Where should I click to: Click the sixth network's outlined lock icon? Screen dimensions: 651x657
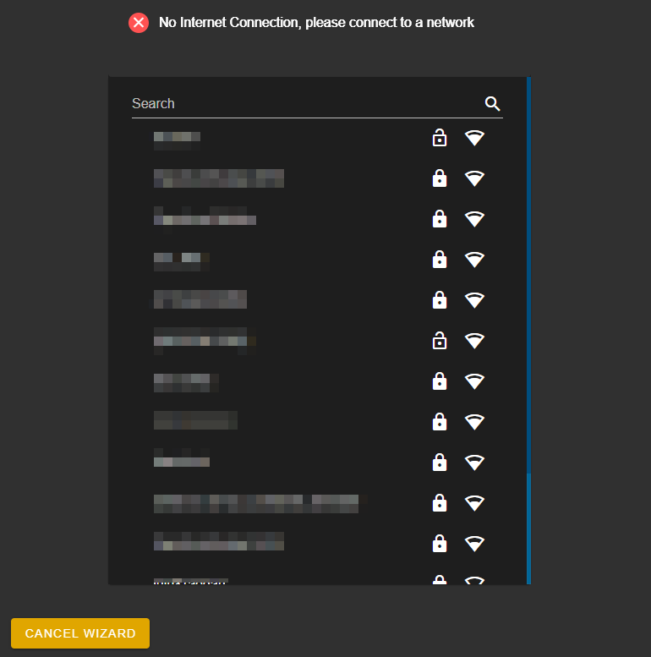440,341
